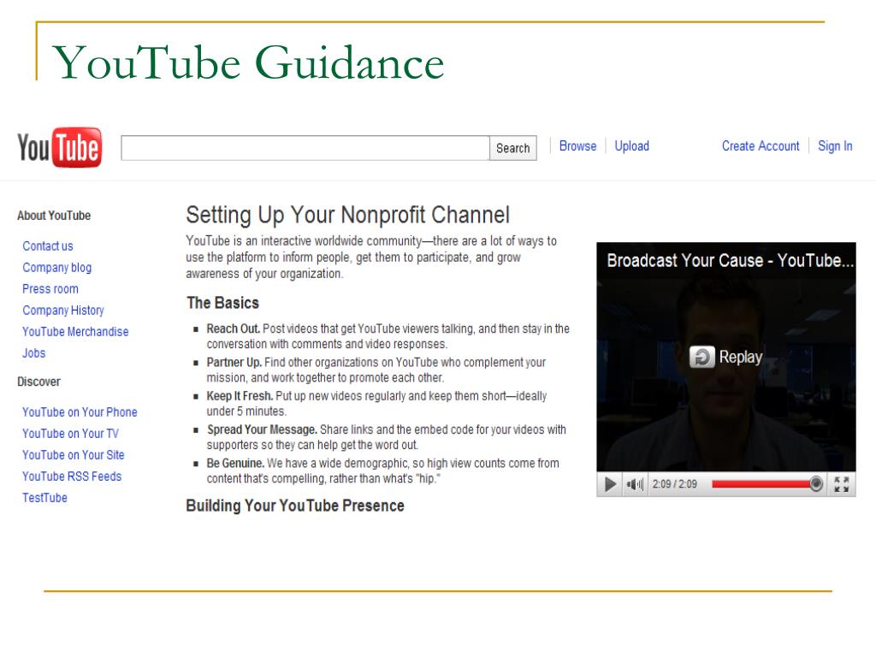
Task: Open the Upload link
Action: point(632,145)
